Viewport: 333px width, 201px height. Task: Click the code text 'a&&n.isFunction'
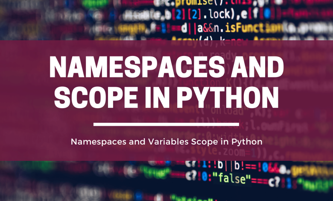point(240,28)
